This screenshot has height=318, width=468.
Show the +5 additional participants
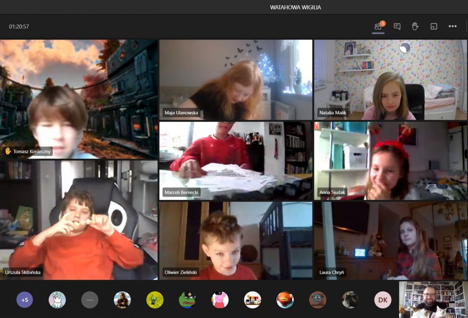tap(25, 300)
